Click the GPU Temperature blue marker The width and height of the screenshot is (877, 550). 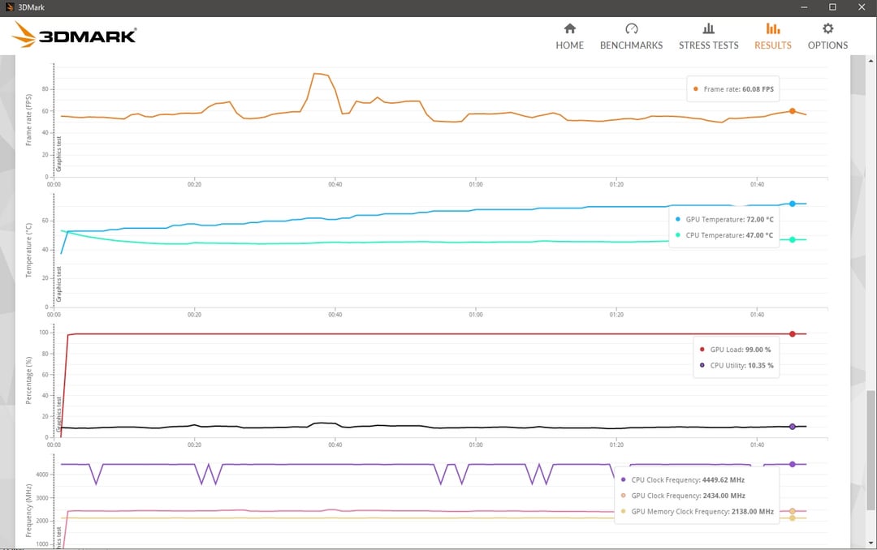coord(792,204)
